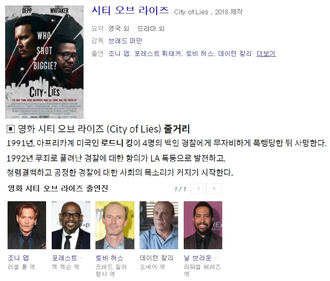This screenshot has height=281, width=330.
Task: Click 포레스트 휘태커 in the cast line
Action: [x=157, y=54]
